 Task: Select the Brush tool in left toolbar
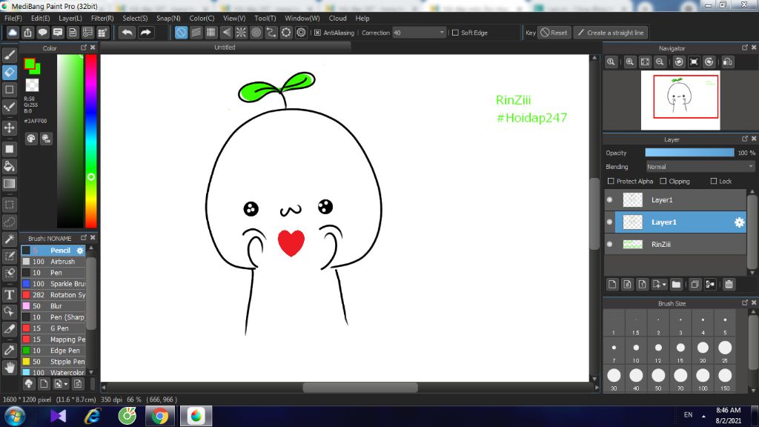click(10, 55)
